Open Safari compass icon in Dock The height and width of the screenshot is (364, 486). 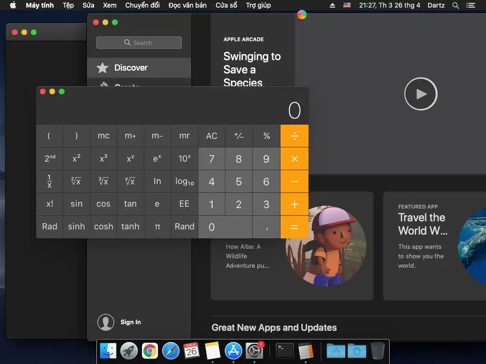click(x=171, y=351)
